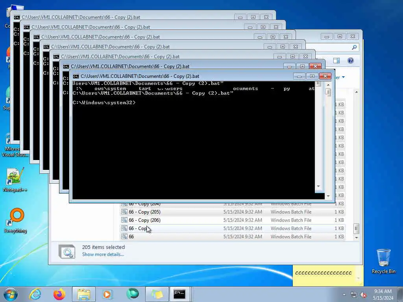Switch to the Command Prompt taskbar button
The height and width of the screenshot is (302, 403).
point(179,294)
